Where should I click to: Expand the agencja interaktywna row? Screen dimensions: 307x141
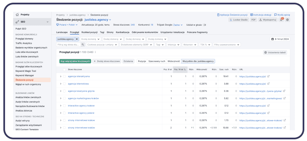(x=60, y=76)
